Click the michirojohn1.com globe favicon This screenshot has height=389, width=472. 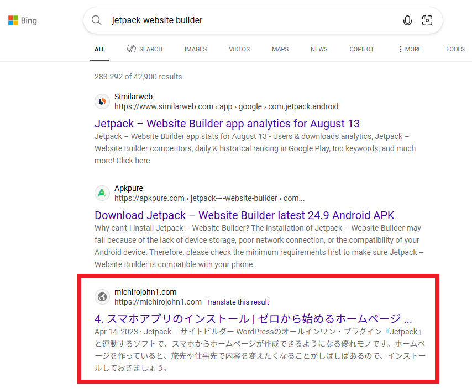102,297
